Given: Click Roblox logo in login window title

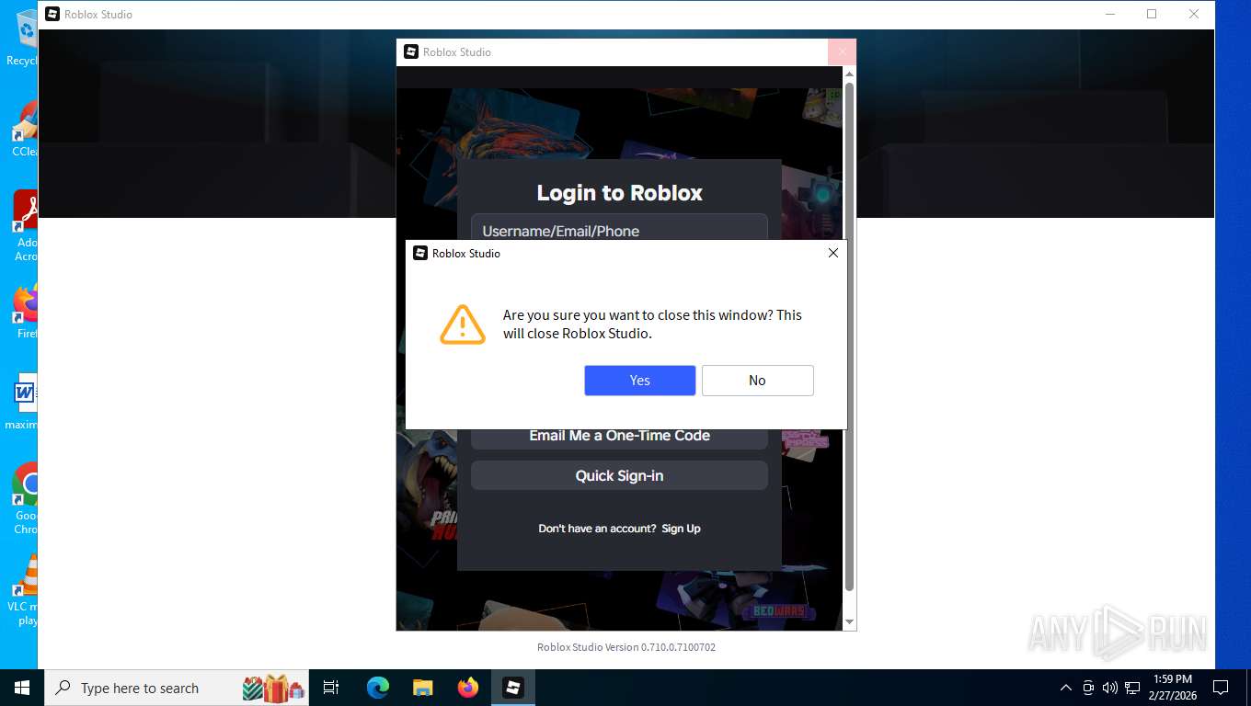Looking at the screenshot, I should click(x=411, y=52).
